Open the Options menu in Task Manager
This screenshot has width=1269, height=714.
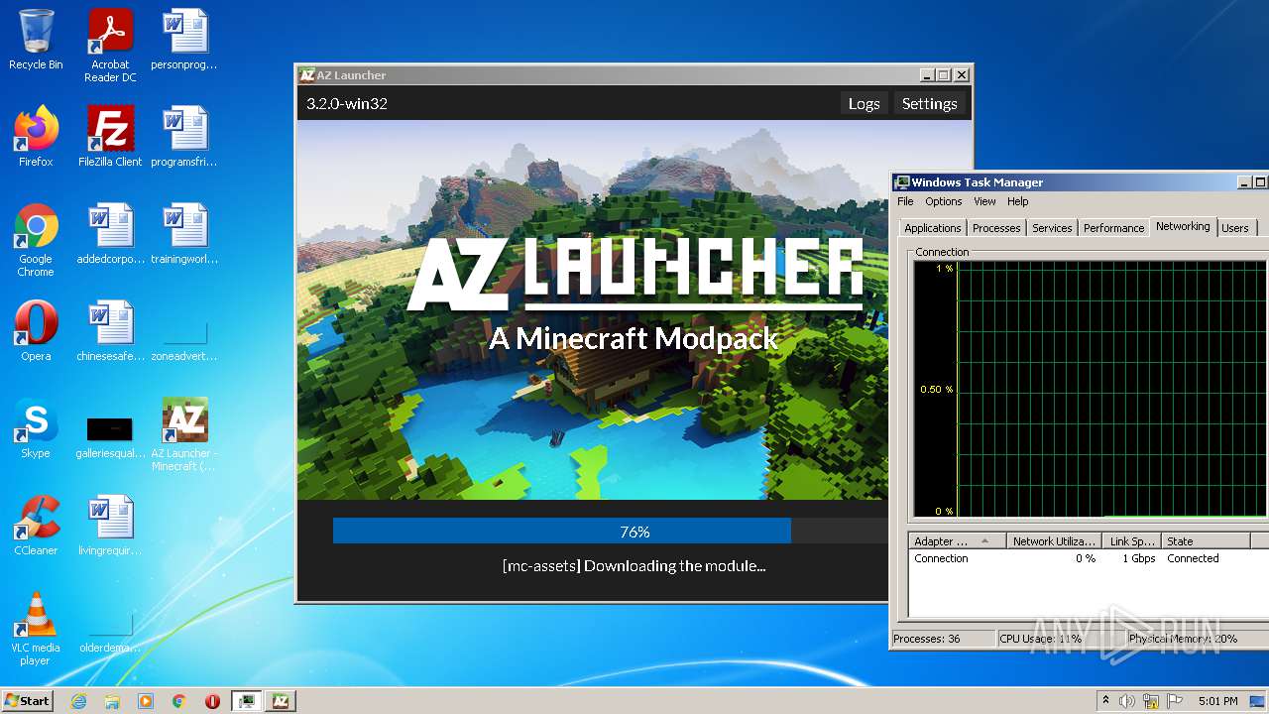pos(944,201)
